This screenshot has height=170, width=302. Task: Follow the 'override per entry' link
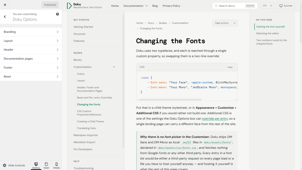215,119
